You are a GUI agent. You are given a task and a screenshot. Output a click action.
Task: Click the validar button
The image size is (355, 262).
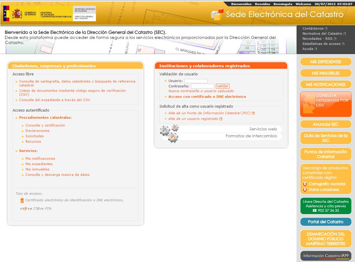[222, 86]
